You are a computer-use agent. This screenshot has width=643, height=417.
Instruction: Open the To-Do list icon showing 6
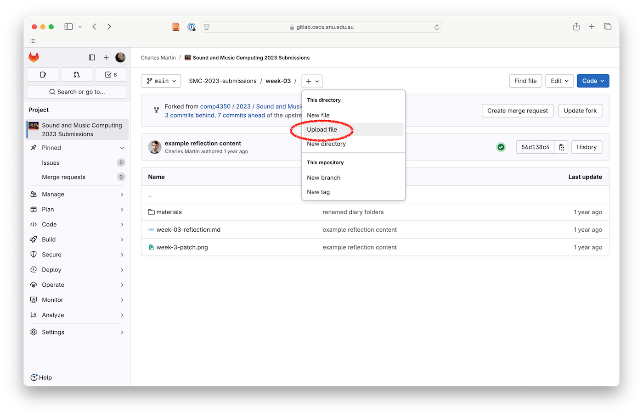coord(111,74)
